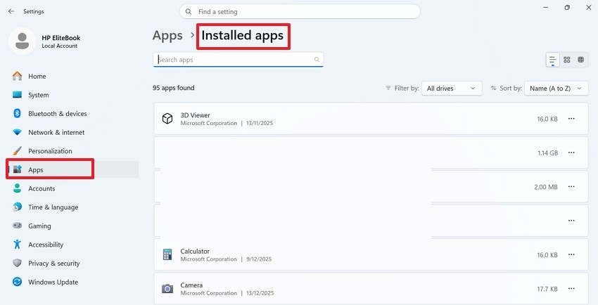Click the 17.7 KB size value

[x=547, y=289]
